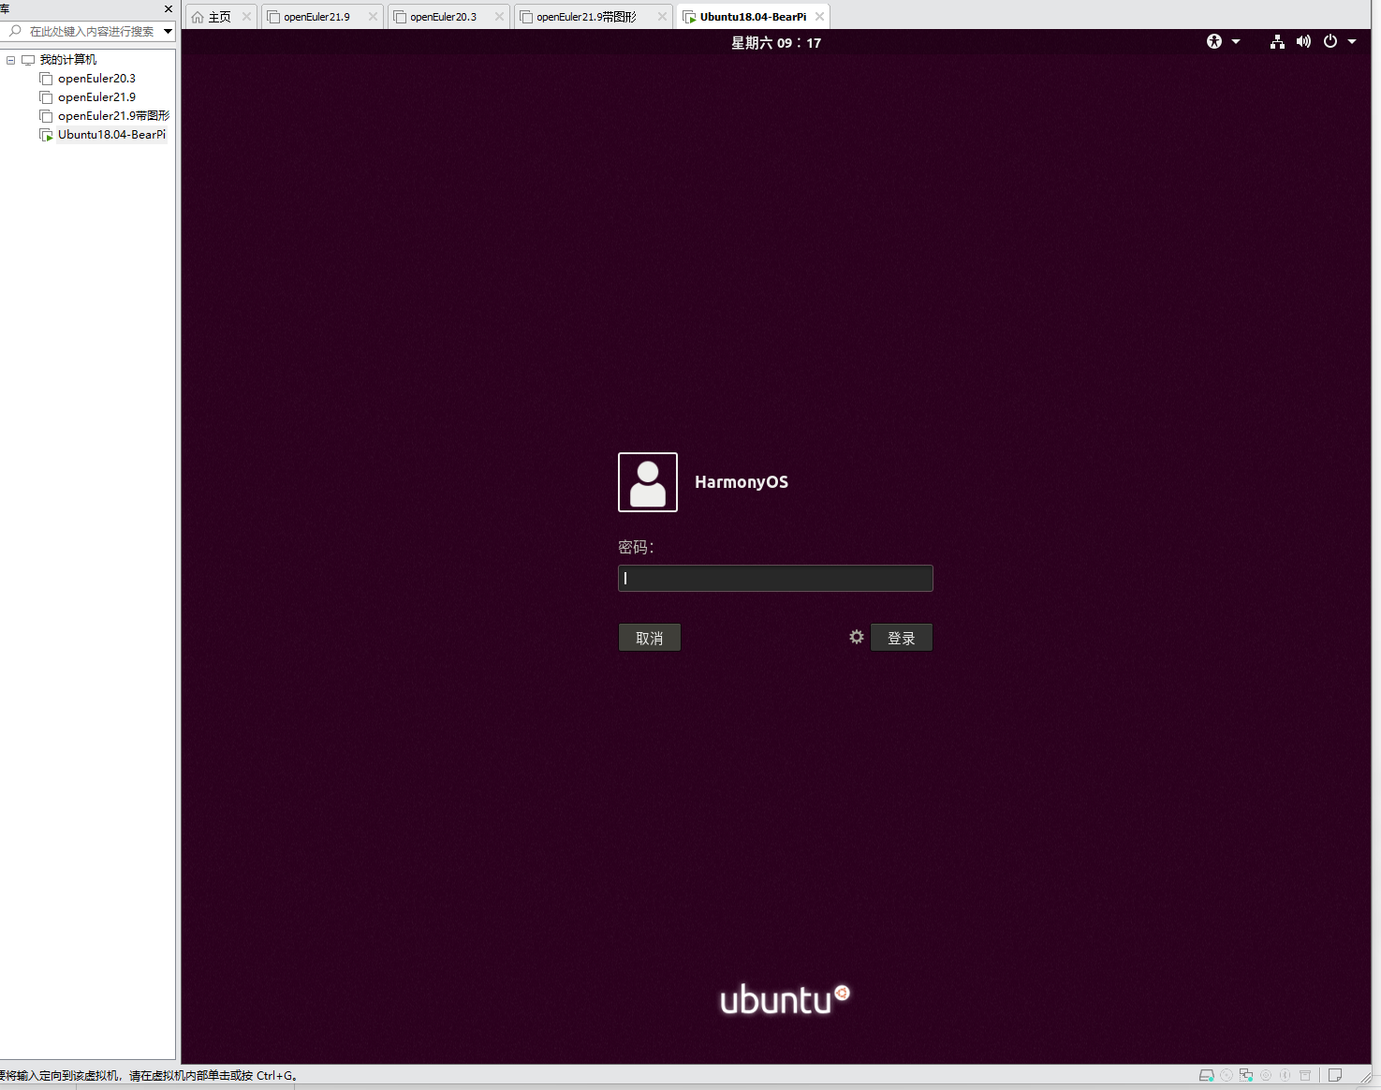Close the openEuler20.3 tab
The height and width of the screenshot is (1090, 1381).
coord(499,17)
